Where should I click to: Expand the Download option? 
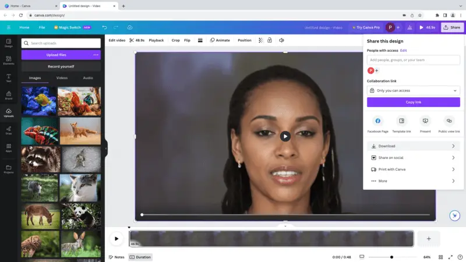(x=413, y=146)
